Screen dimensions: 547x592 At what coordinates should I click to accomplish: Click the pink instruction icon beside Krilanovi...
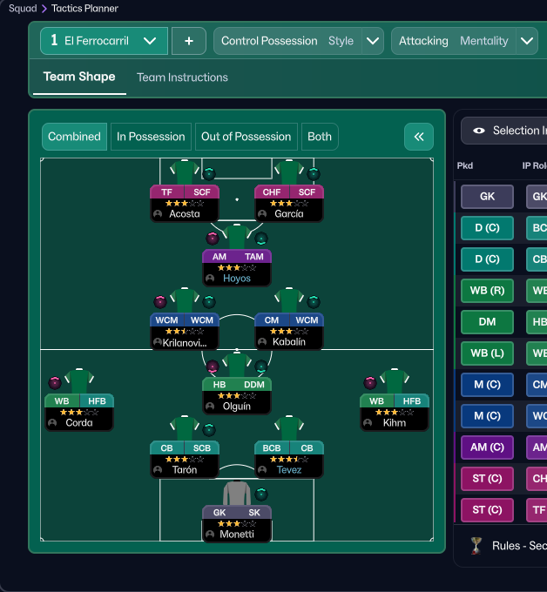(160, 302)
